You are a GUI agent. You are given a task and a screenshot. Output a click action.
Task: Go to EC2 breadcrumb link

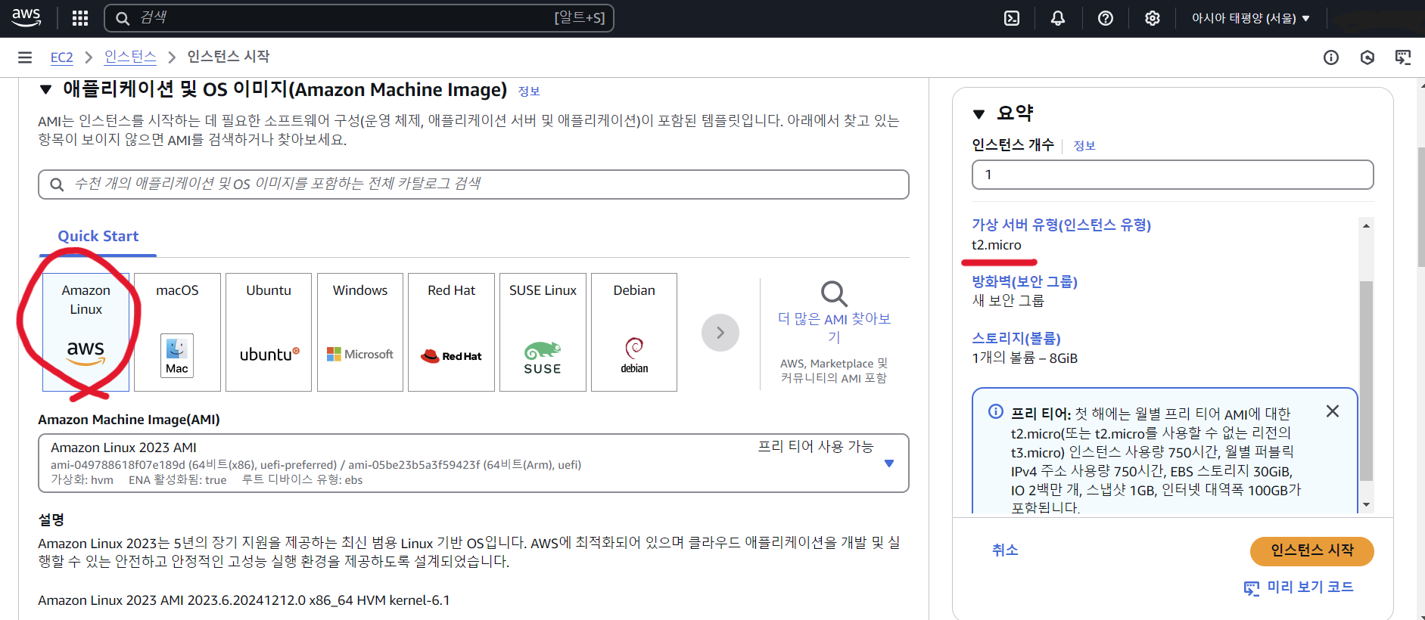point(62,57)
